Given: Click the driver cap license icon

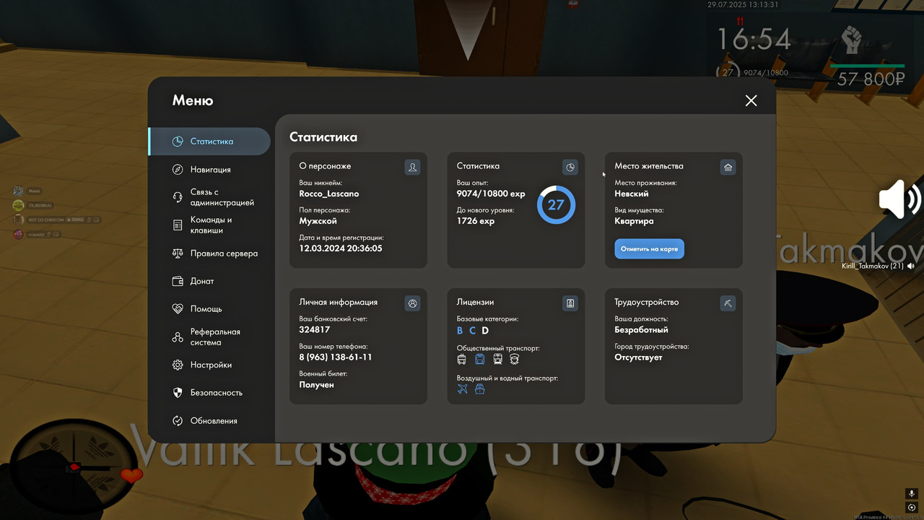Looking at the screenshot, I should 515,359.
